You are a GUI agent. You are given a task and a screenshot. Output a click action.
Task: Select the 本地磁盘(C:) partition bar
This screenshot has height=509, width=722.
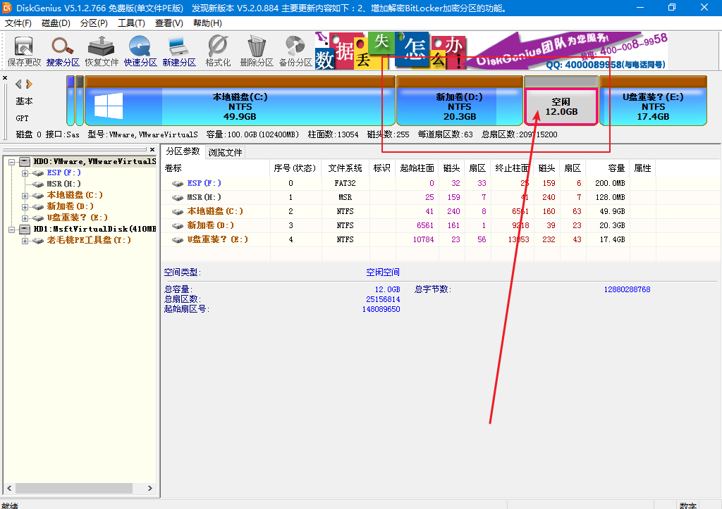[x=240, y=101]
